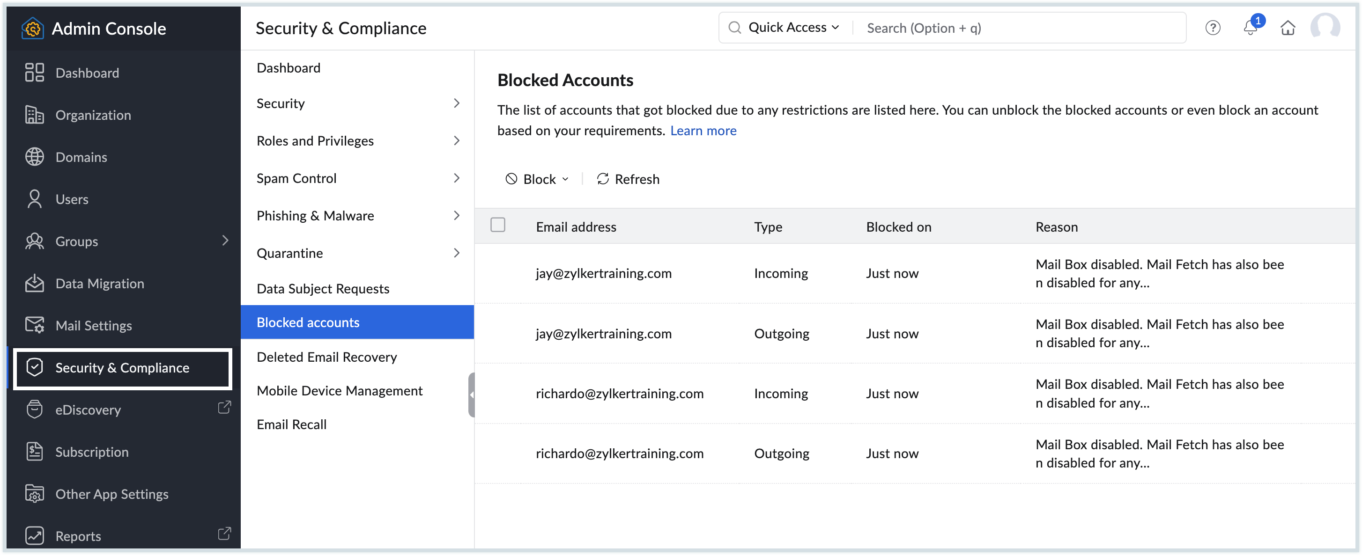Check the row for jay@zylkertraining.com Incoming
Image resolution: width=1362 pixels, height=555 pixels.
[x=498, y=273]
